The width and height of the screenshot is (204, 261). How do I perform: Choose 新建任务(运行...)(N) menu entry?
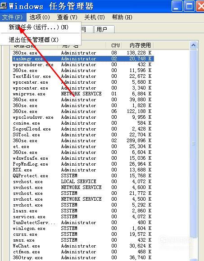40,27
